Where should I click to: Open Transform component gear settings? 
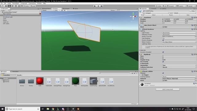click(196, 18)
